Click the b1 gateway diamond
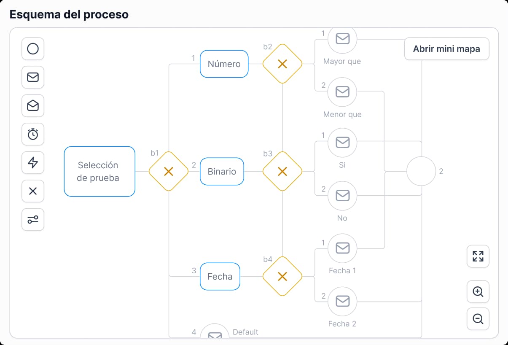508x345 pixels. click(x=169, y=171)
